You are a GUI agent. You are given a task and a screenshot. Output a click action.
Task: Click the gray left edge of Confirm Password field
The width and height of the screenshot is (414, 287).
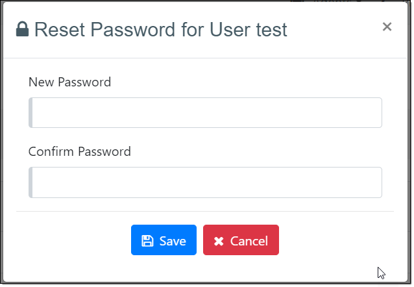click(30, 182)
